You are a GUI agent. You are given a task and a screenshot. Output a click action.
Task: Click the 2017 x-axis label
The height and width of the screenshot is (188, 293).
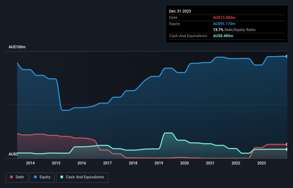[107, 163]
